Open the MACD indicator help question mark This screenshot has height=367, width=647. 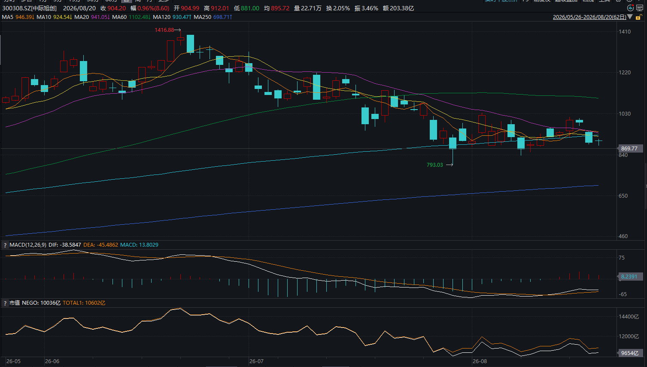(5, 245)
